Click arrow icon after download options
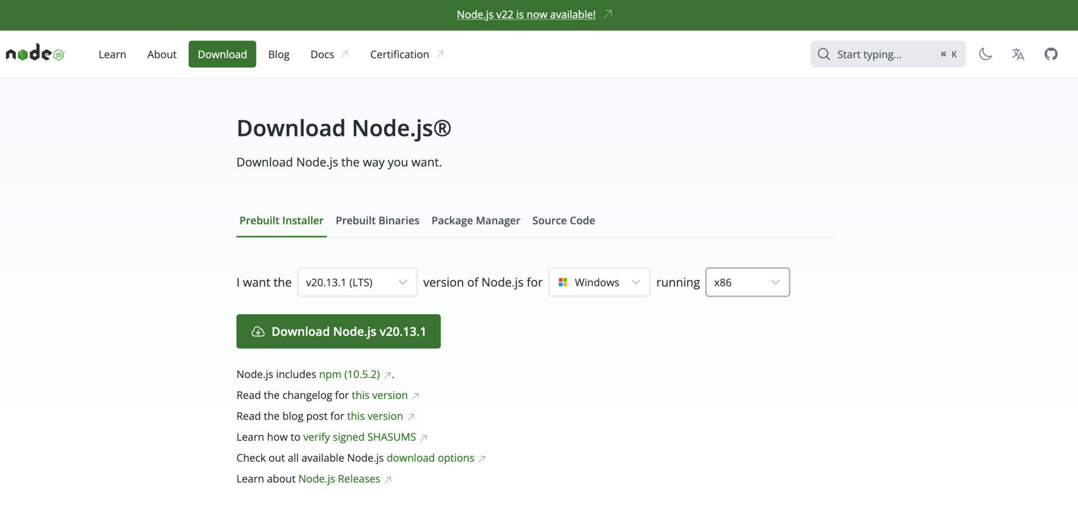Screen dimensions: 1078x515 point(482,458)
